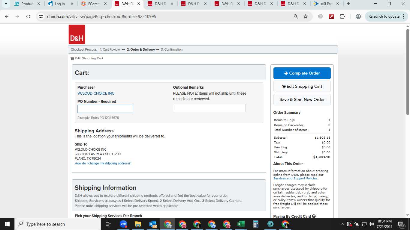Click the Items on Backorder row

click(302, 125)
